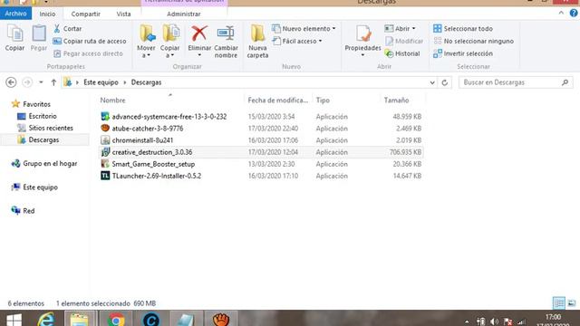This screenshot has width=580, height=326.
Task: Open the blue Help question icon
Action: tap(574, 13)
